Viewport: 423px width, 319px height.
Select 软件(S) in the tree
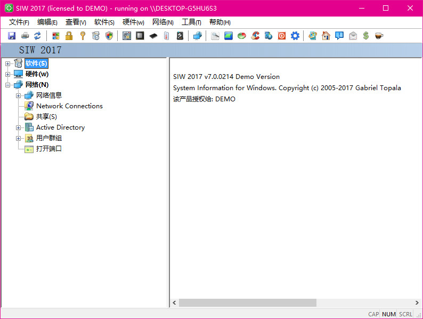click(36, 63)
